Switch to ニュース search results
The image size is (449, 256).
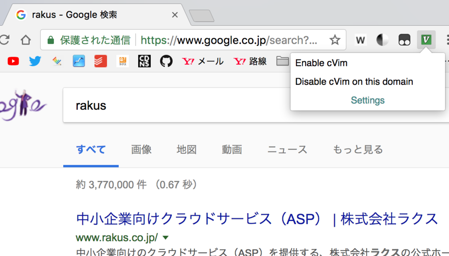(287, 149)
